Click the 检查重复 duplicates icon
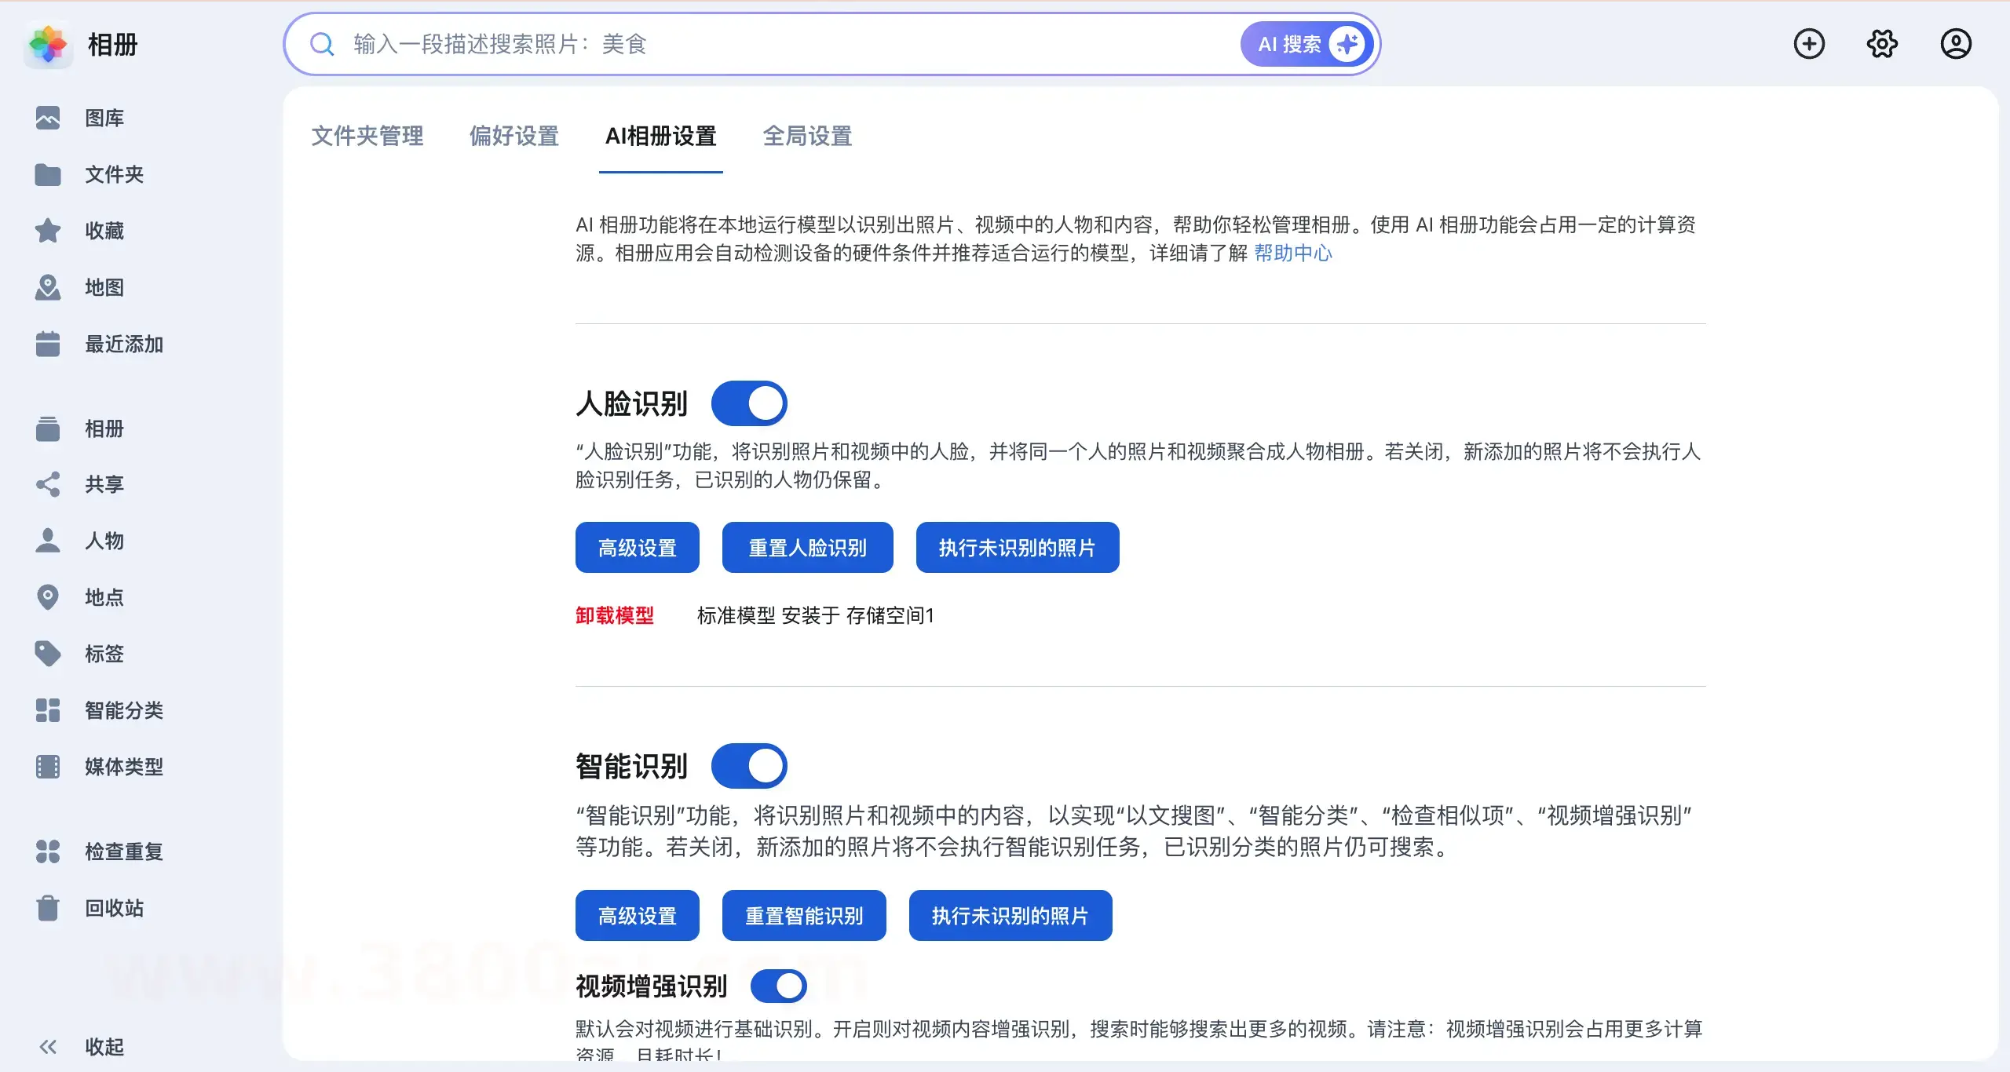The height and width of the screenshot is (1072, 2010). click(x=48, y=851)
